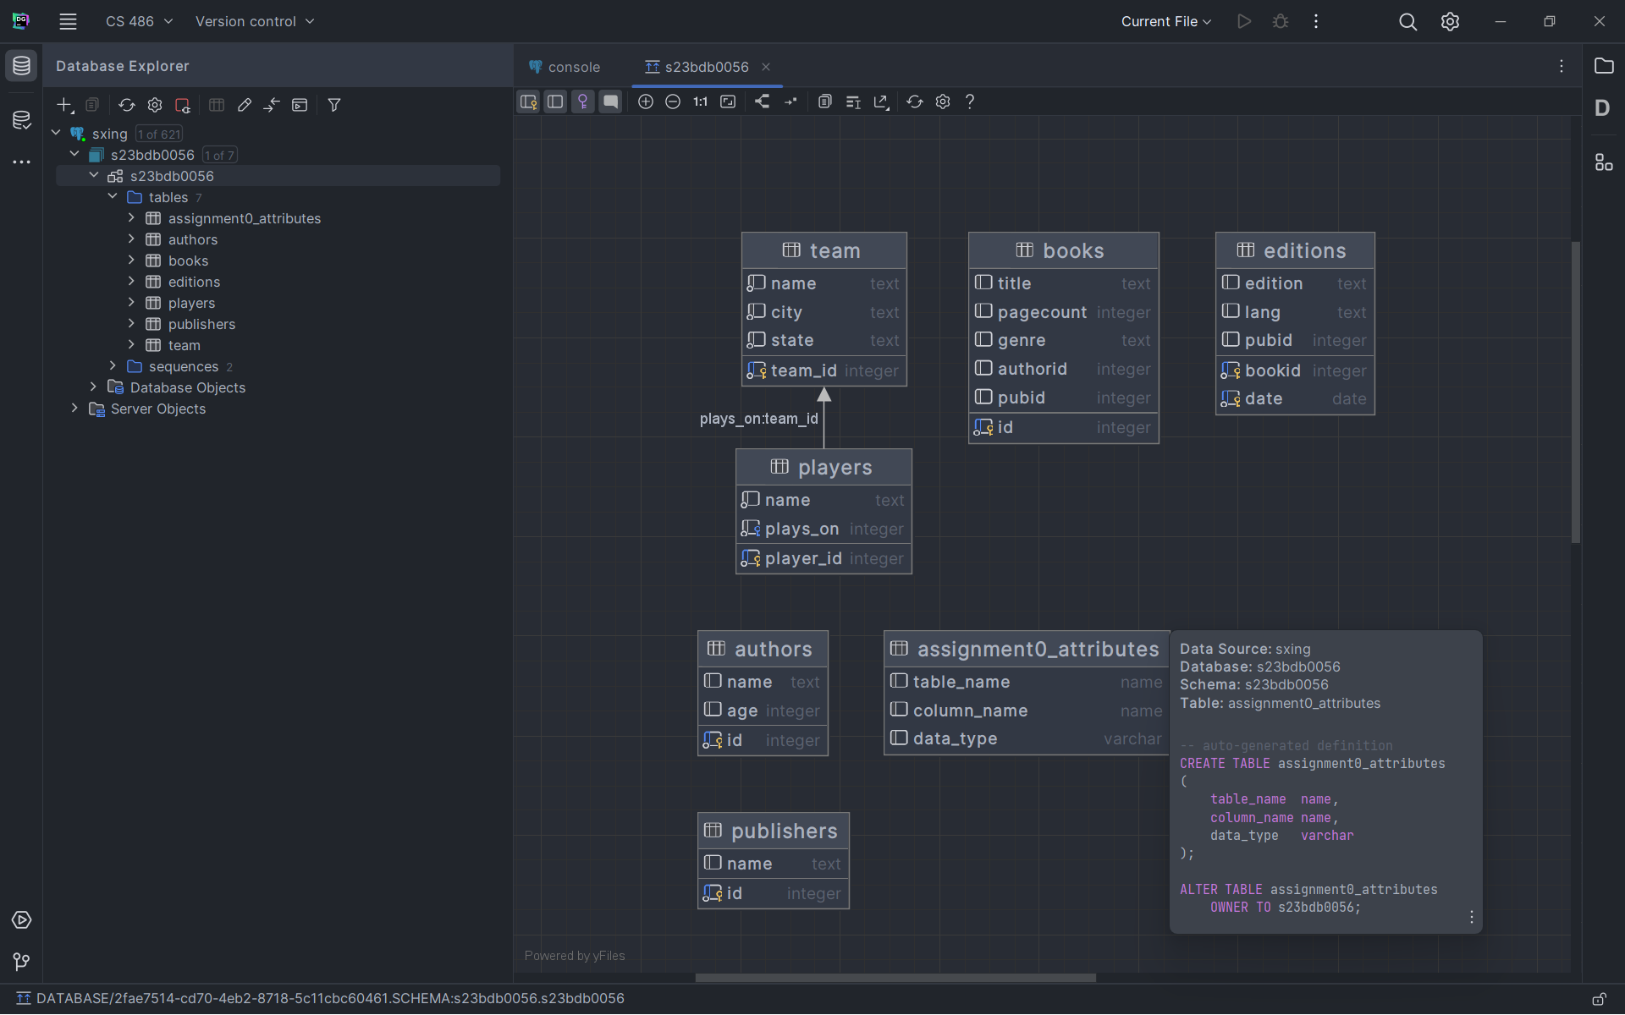Open Services tool window from left sidebar
1625x1015 pixels.
(21, 919)
